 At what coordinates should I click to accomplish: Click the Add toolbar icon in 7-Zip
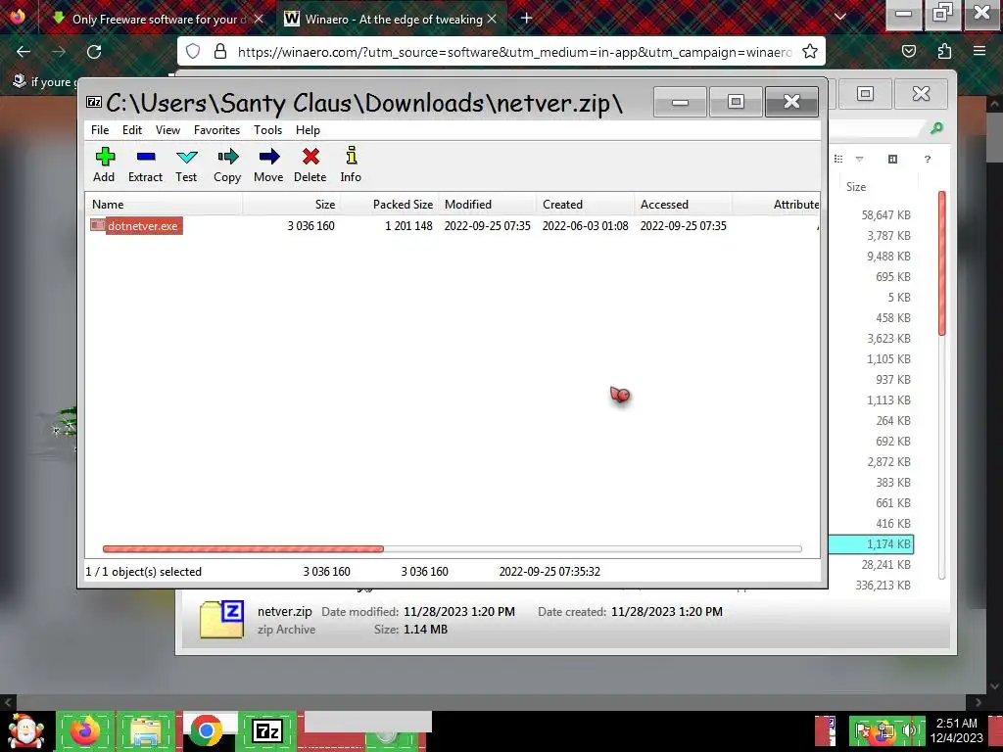104,164
